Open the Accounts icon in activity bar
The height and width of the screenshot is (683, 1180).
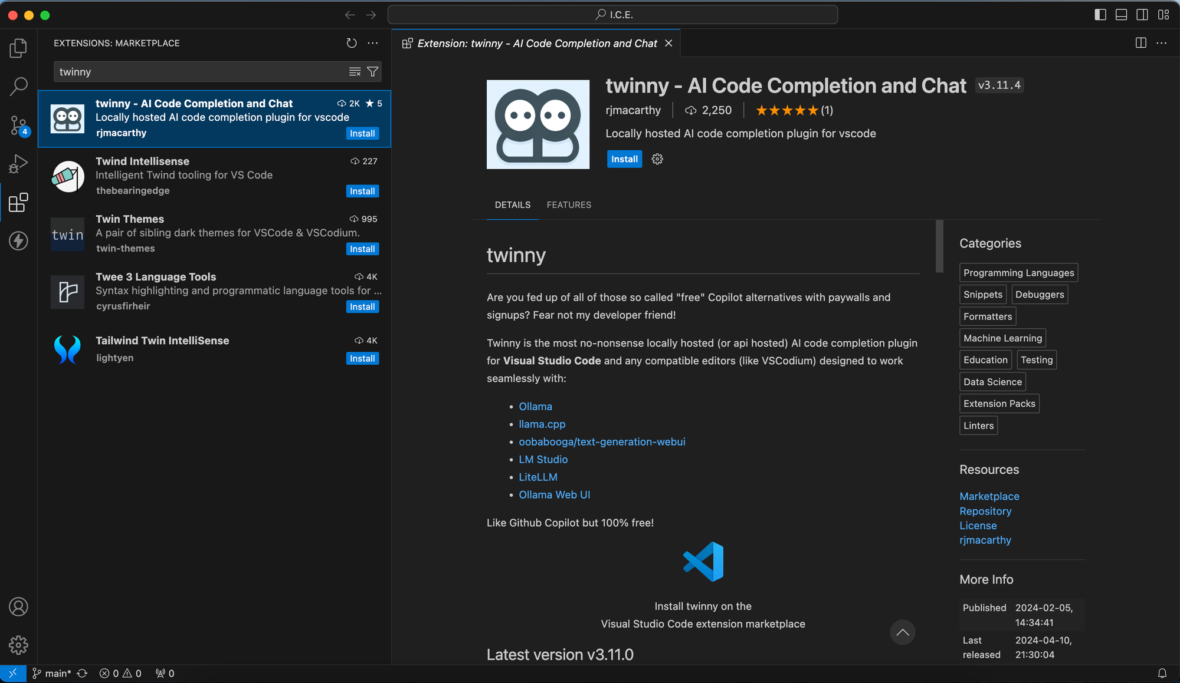point(18,607)
